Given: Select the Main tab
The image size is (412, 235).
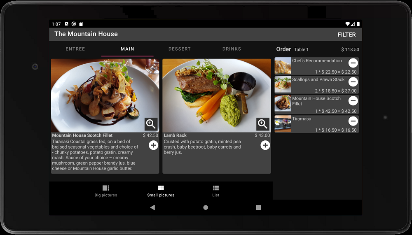Looking at the screenshot, I should pos(127,49).
